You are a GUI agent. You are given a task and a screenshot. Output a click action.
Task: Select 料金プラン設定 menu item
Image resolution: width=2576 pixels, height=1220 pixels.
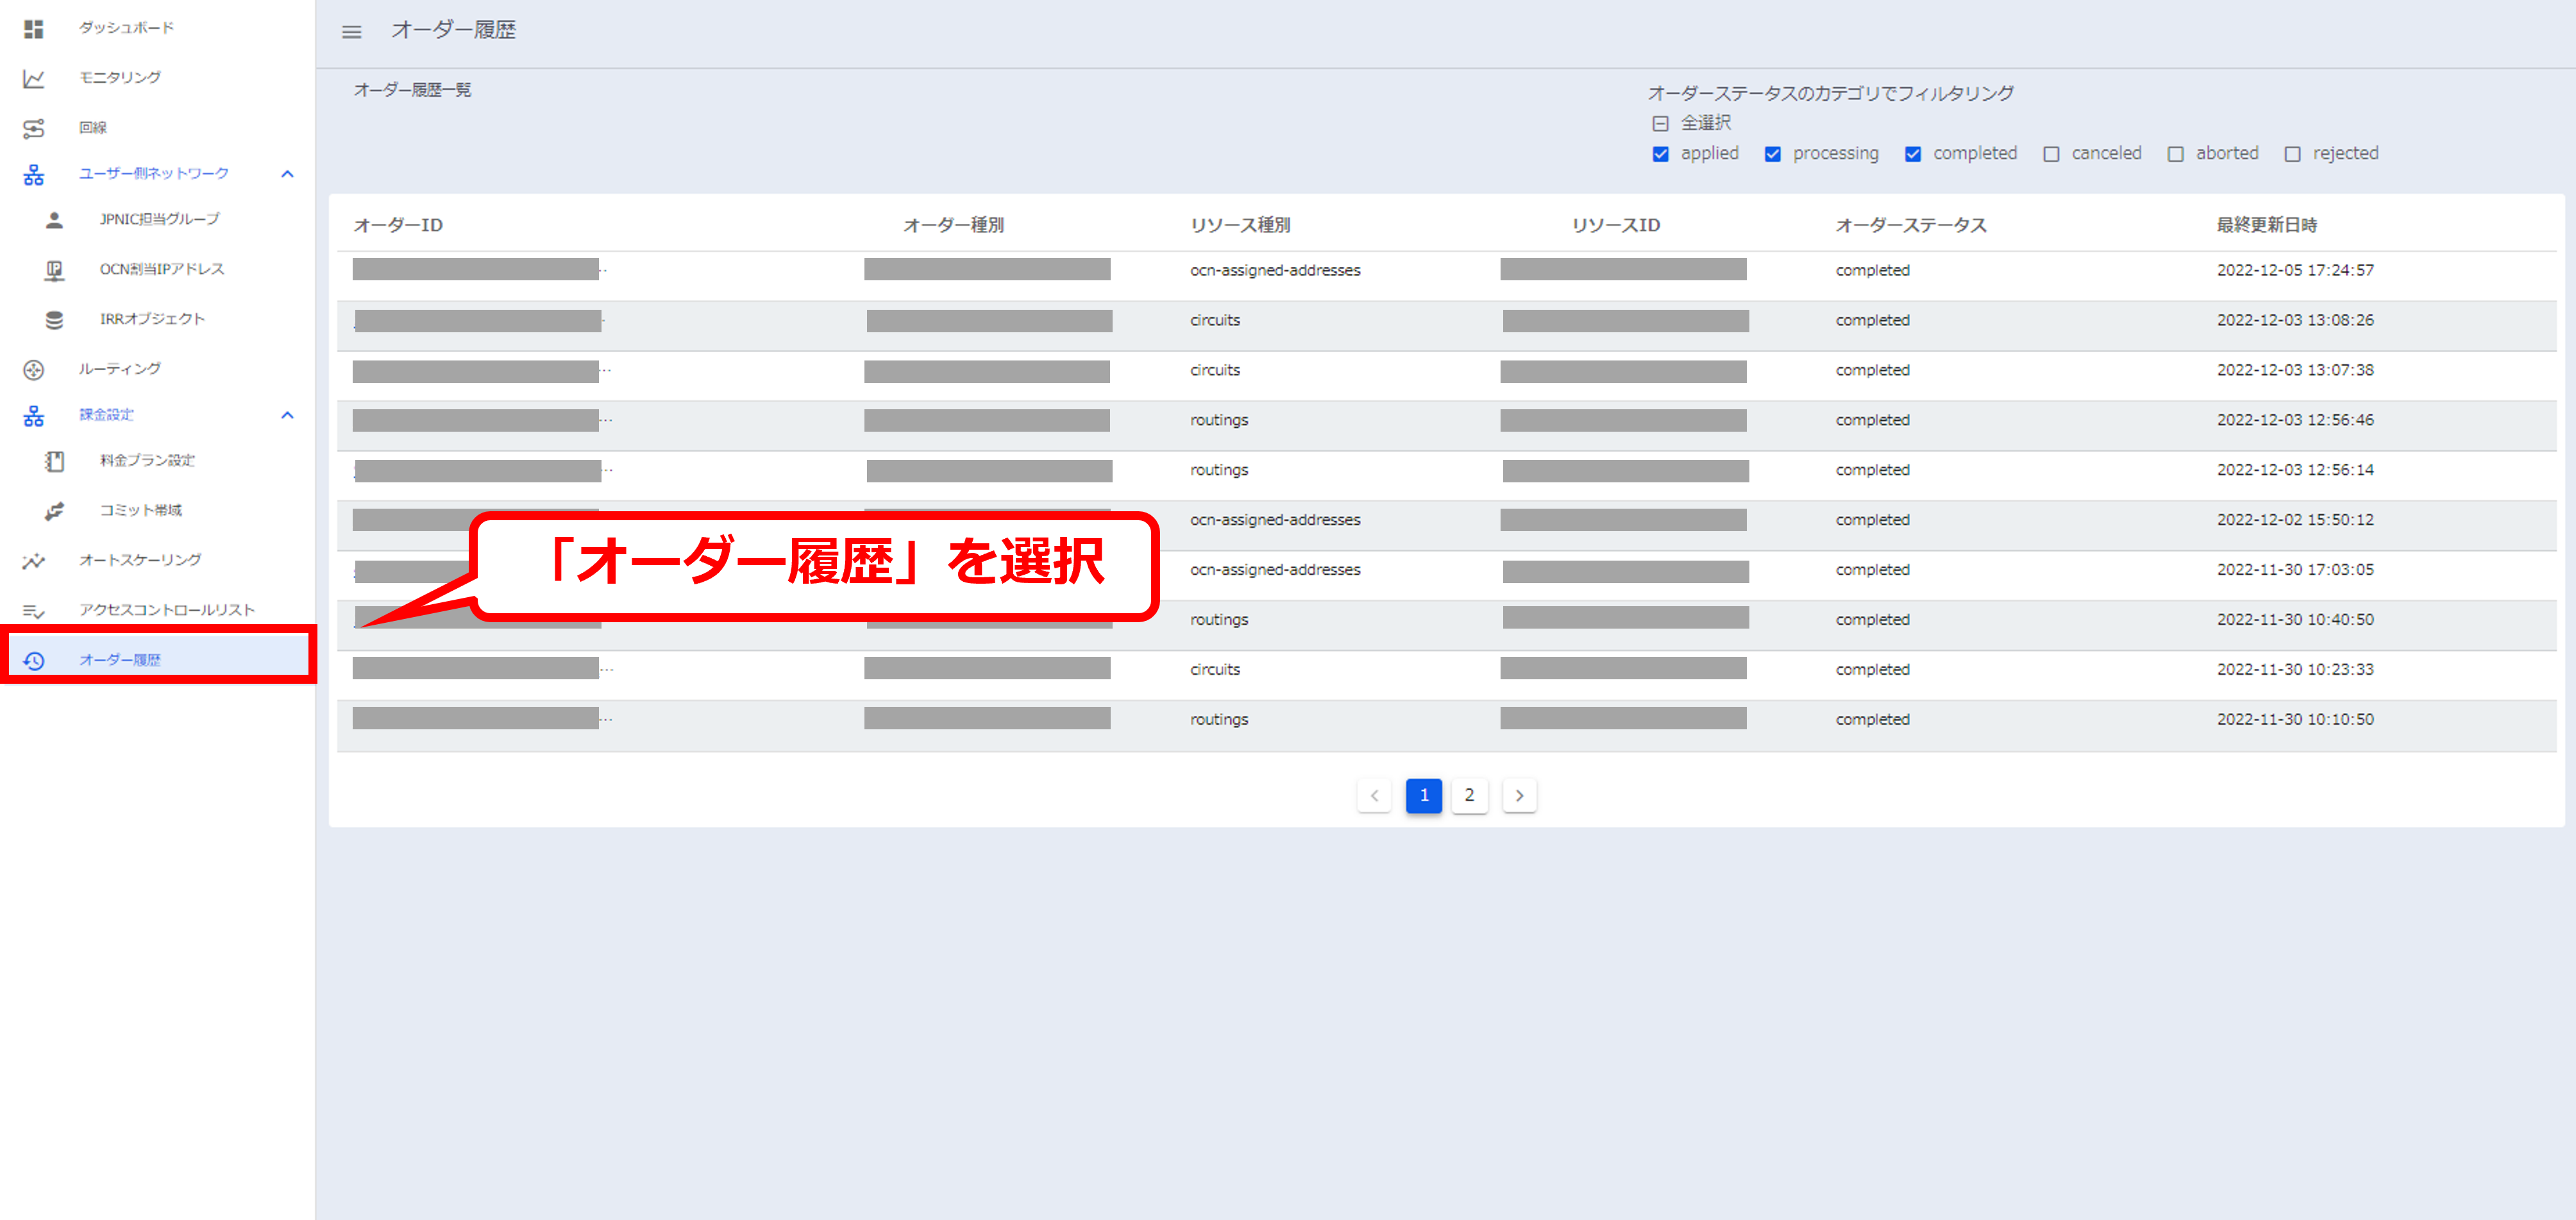(147, 461)
